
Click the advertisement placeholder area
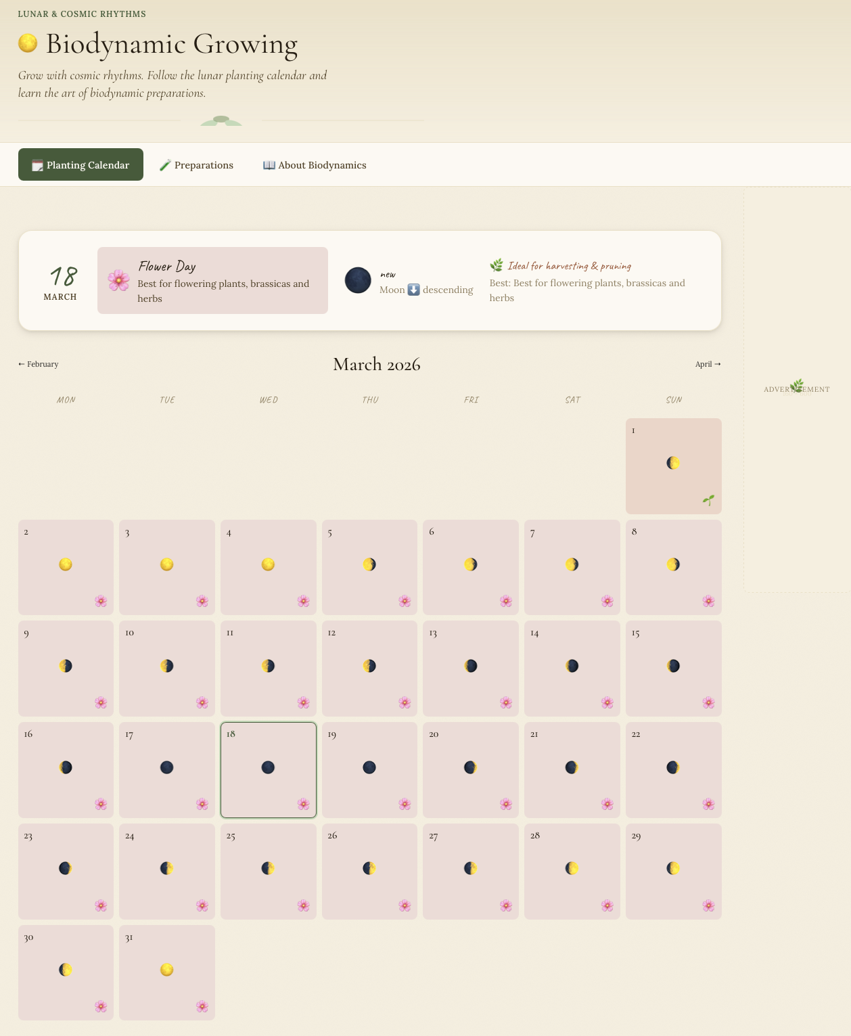pos(796,389)
